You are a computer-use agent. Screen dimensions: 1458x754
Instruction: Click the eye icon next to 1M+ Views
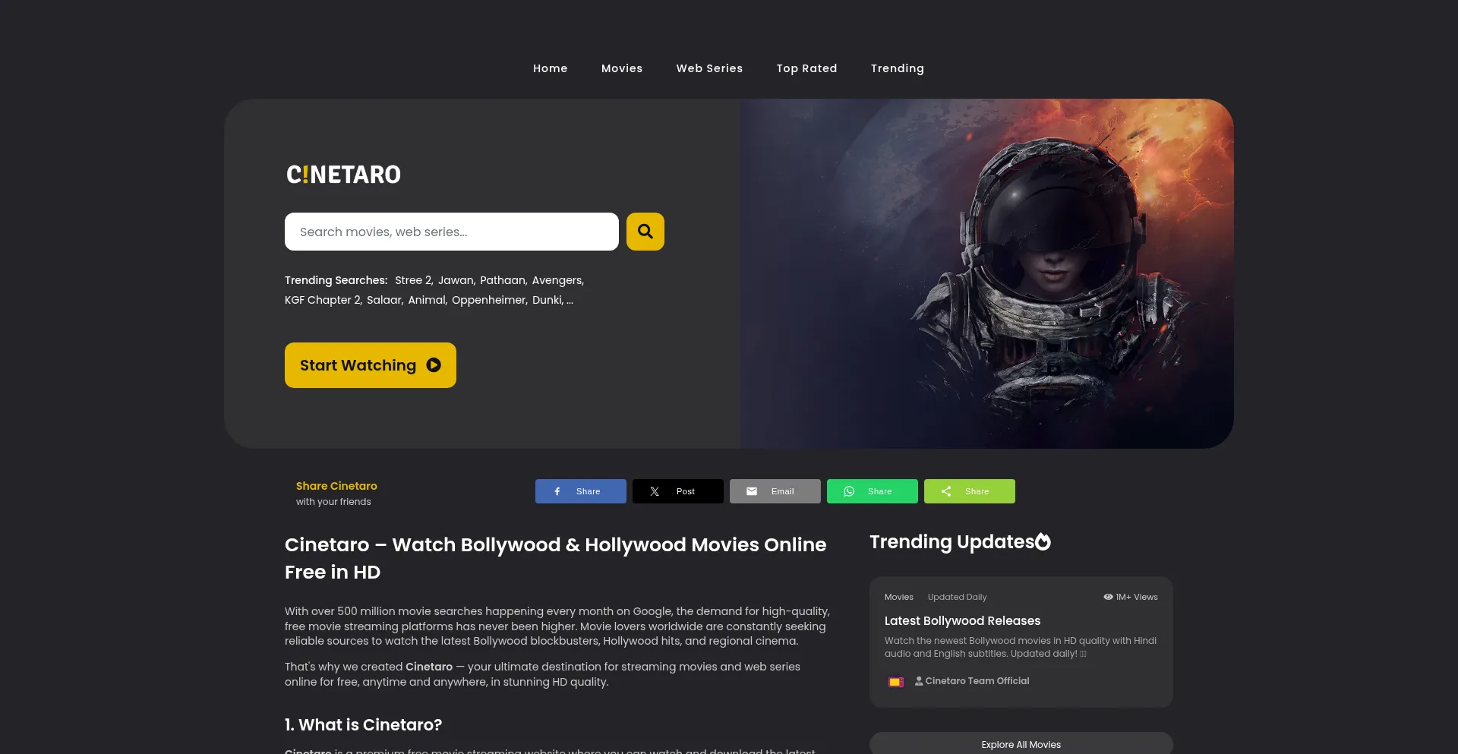[x=1108, y=597]
